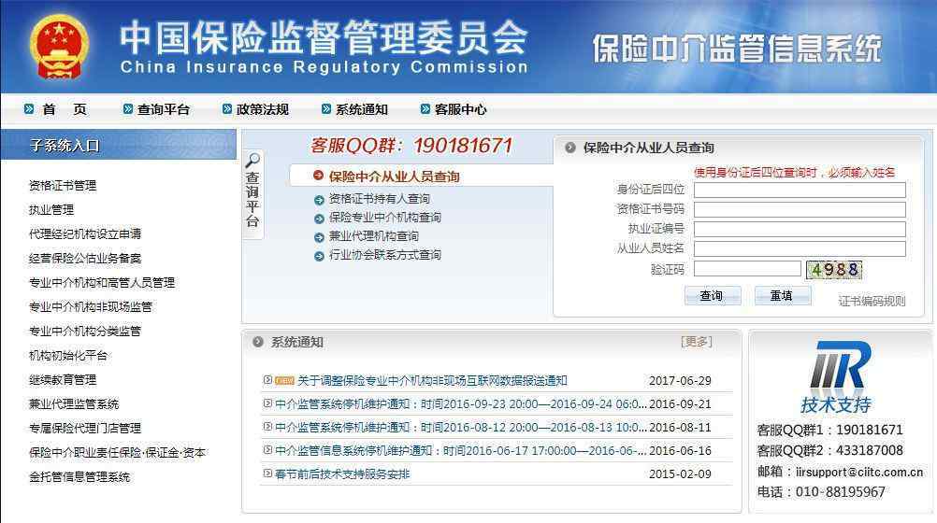Open maintenance notice dated 2016-09-21

pos(461,404)
